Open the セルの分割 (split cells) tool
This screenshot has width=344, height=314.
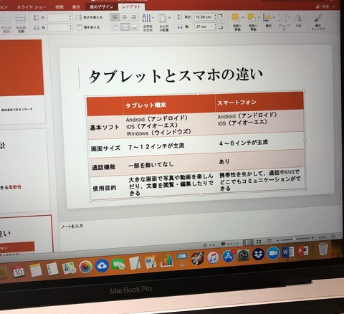(x=20, y=23)
